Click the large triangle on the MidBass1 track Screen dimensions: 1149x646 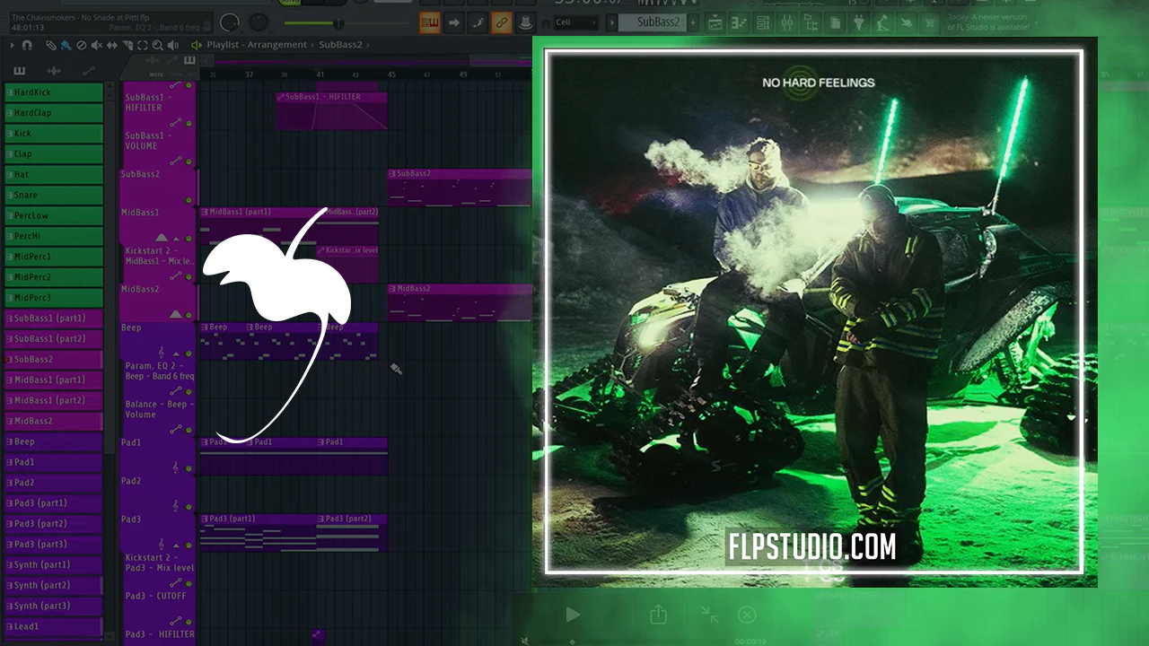coord(162,237)
